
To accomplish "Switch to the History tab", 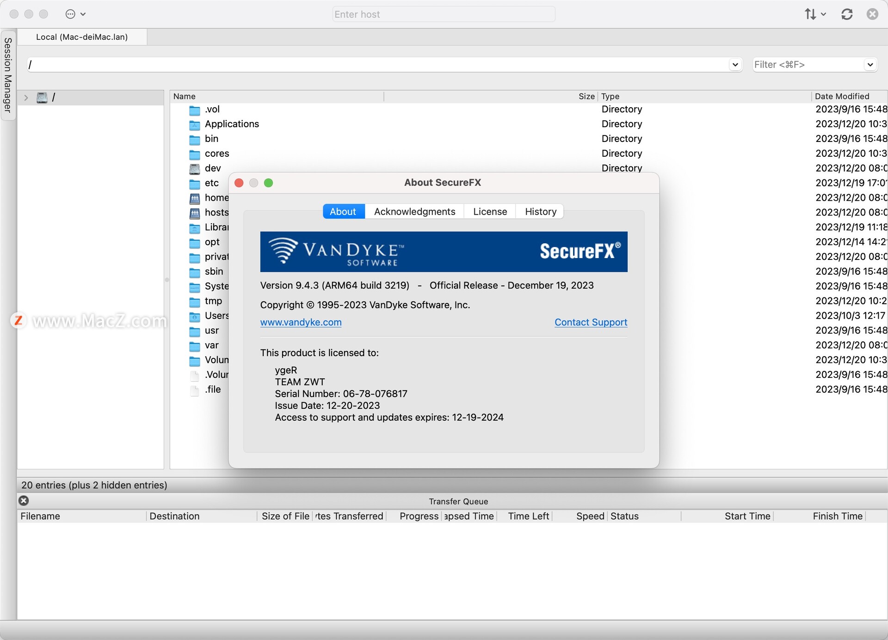I will click(540, 211).
